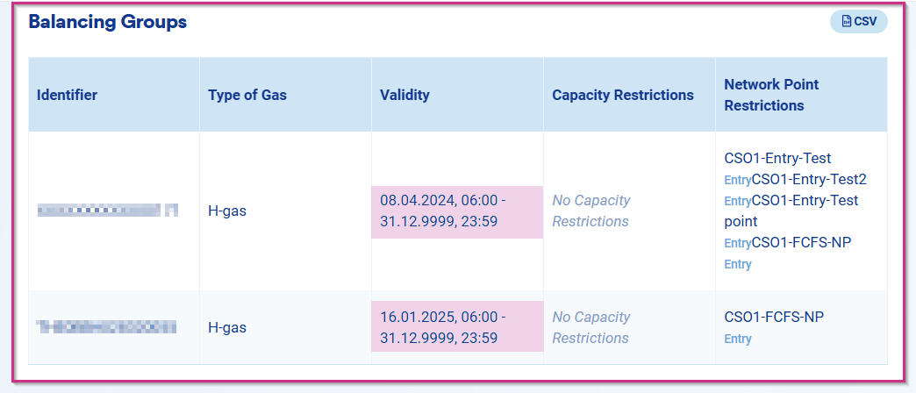916x393 pixels.
Task: Click H-gas in the second row
Action: tap(226, 328)
